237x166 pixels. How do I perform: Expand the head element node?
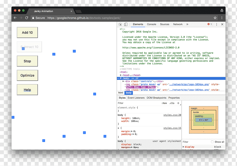click(121, 75)
